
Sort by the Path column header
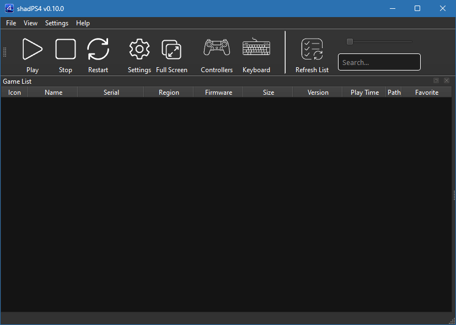coord(394,93)
